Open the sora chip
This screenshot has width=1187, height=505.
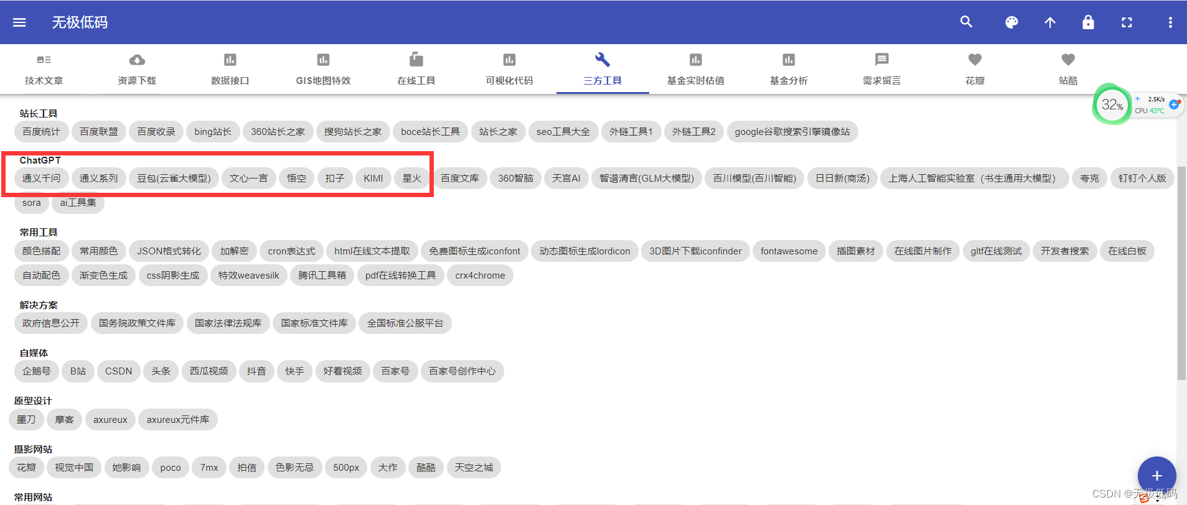click(x=31, y=203)
